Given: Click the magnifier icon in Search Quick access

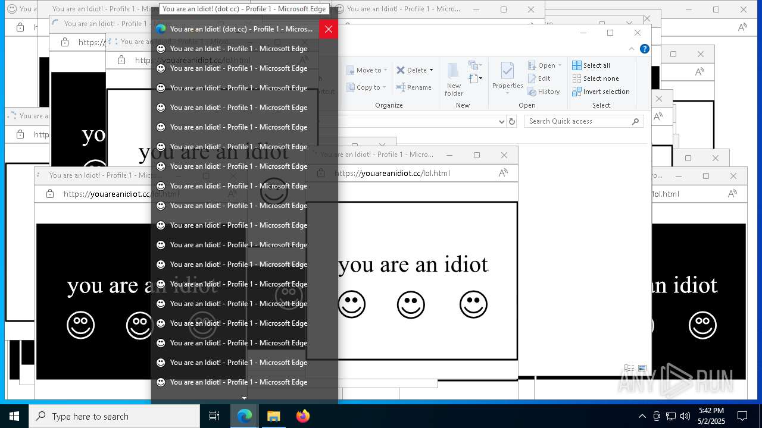Looking at the screenshot, I should click(635, 121).
